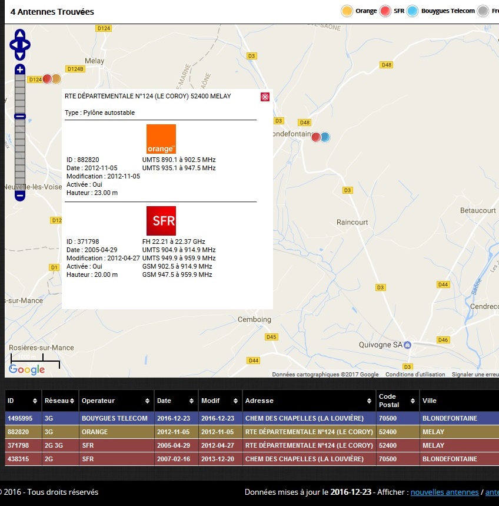
Task: Sort the table by Adresse column
Action: coord(309,401)
